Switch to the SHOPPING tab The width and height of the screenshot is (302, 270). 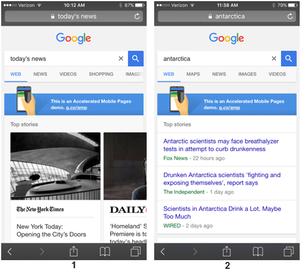tap(101, 74)
